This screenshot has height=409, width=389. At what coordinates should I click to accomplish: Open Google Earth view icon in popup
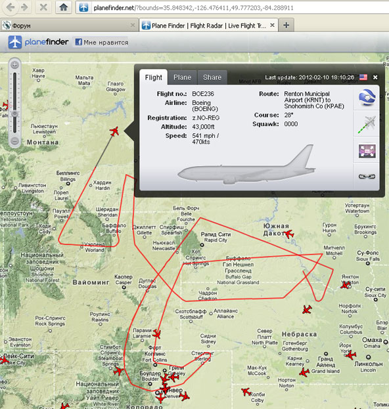tap(367, 97)
